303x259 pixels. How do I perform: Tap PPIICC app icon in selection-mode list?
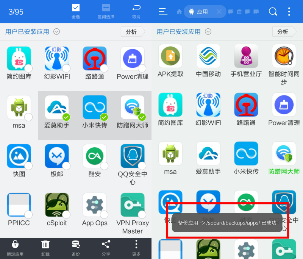click(19, 205)
